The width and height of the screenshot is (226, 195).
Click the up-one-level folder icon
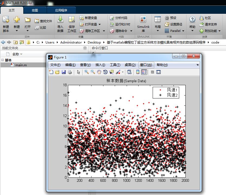[15, 42]
